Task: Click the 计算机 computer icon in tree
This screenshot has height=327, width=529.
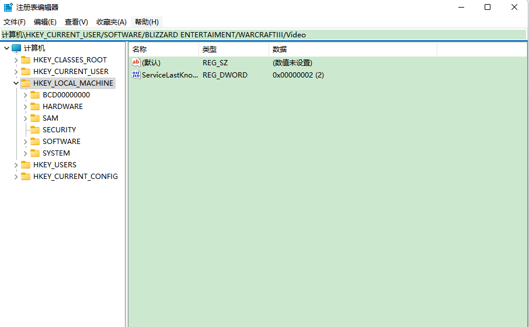Action: [16, 48]
